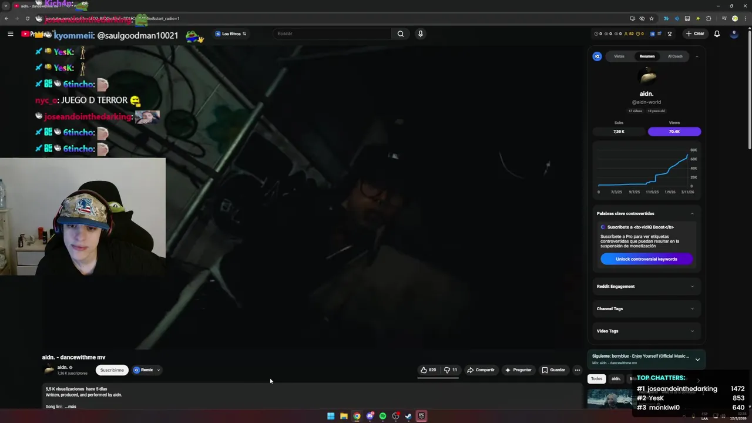Open the Chrome extensions puzzle icon

[709, 18]
